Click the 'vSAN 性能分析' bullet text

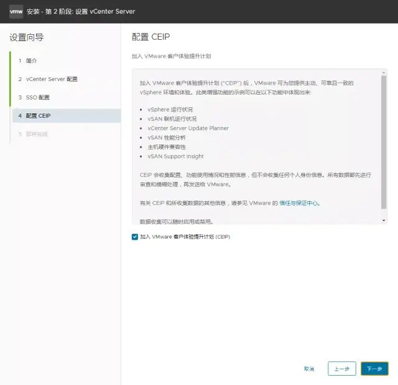[167, 138]
